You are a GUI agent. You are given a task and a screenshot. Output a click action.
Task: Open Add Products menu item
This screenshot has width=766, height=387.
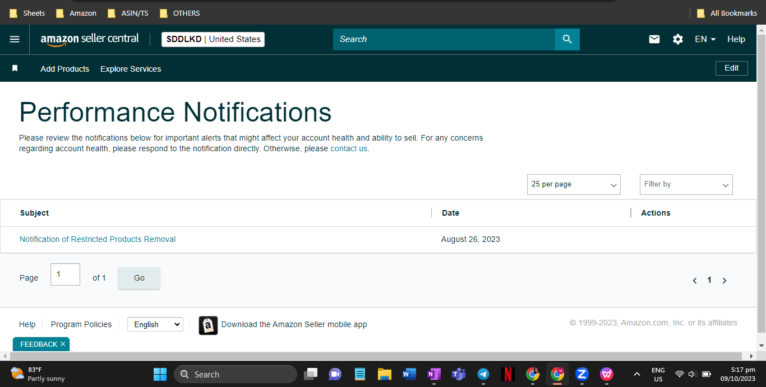pyautogui.click(x=65, y=69)
